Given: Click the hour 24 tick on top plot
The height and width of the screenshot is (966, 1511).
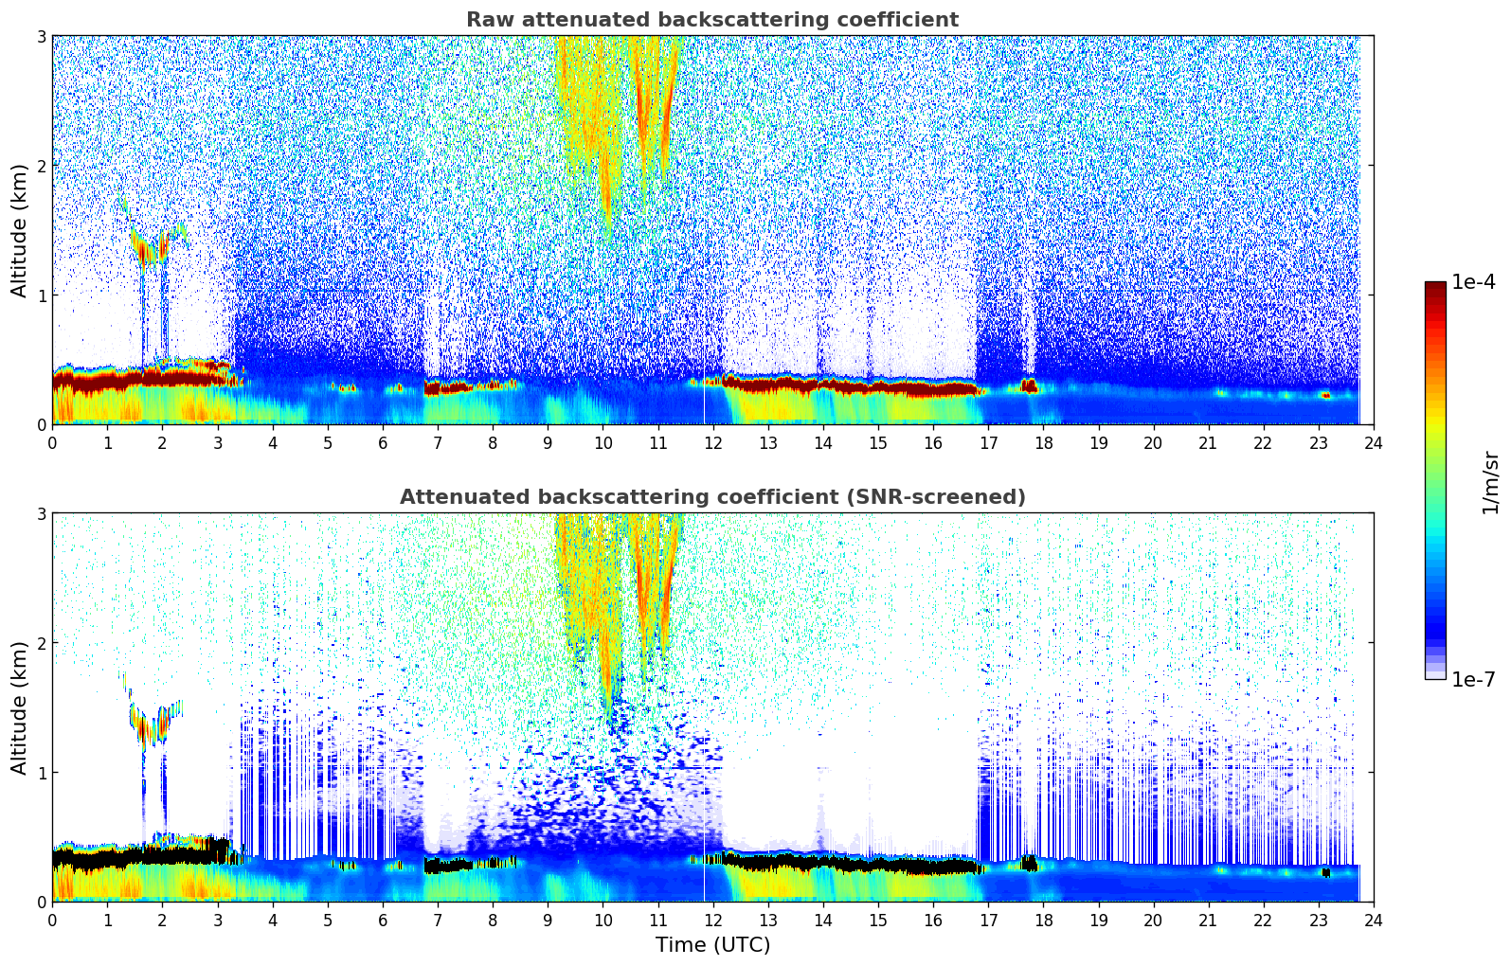Looking at the screenshot, I should coord(1373,442).
